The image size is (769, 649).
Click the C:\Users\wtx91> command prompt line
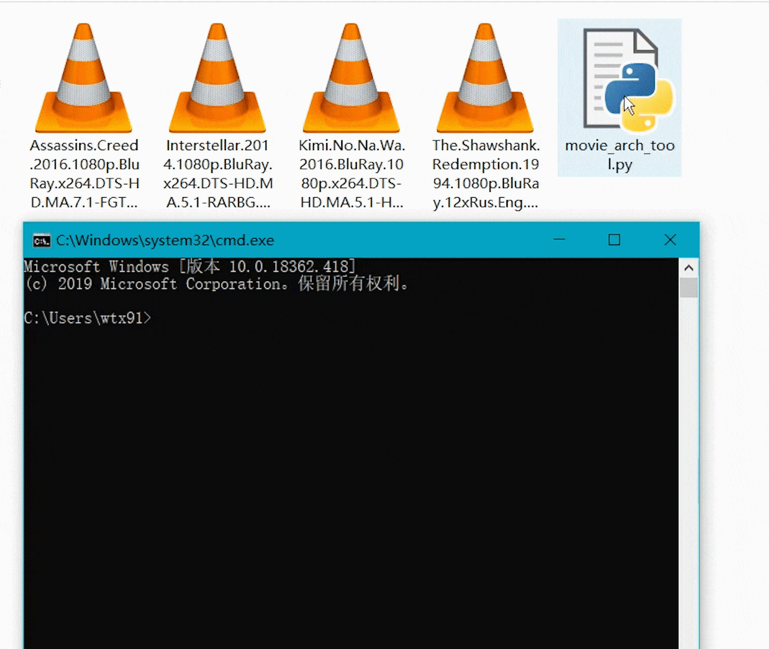coord(88,318)
